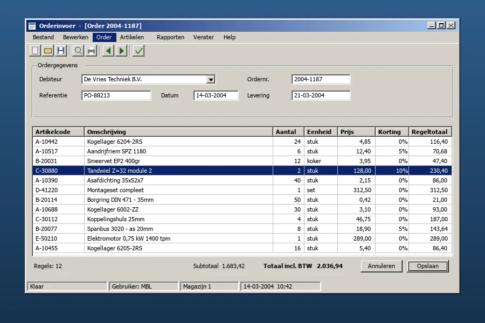Confirm the order with the green checkmark
Viewport: 485px width, 323px height.
click(x=138, y=51)
